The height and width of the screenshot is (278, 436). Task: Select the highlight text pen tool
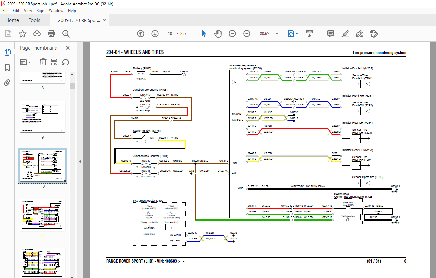coord(345,34)
